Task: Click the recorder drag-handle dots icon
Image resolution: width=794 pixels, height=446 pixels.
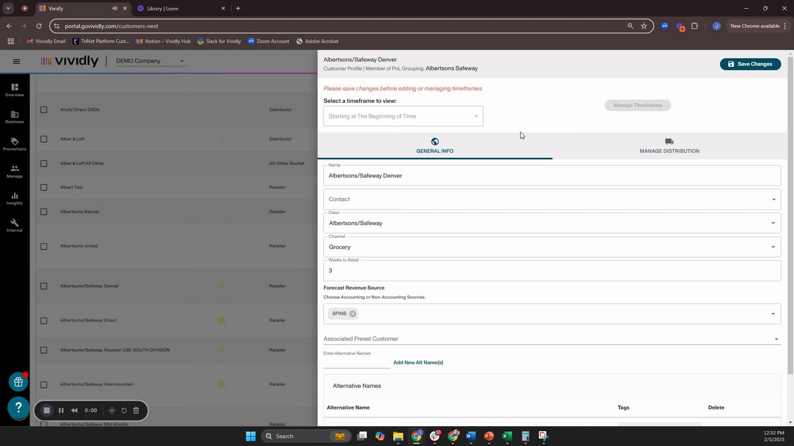Action: (x=112, y=410)
